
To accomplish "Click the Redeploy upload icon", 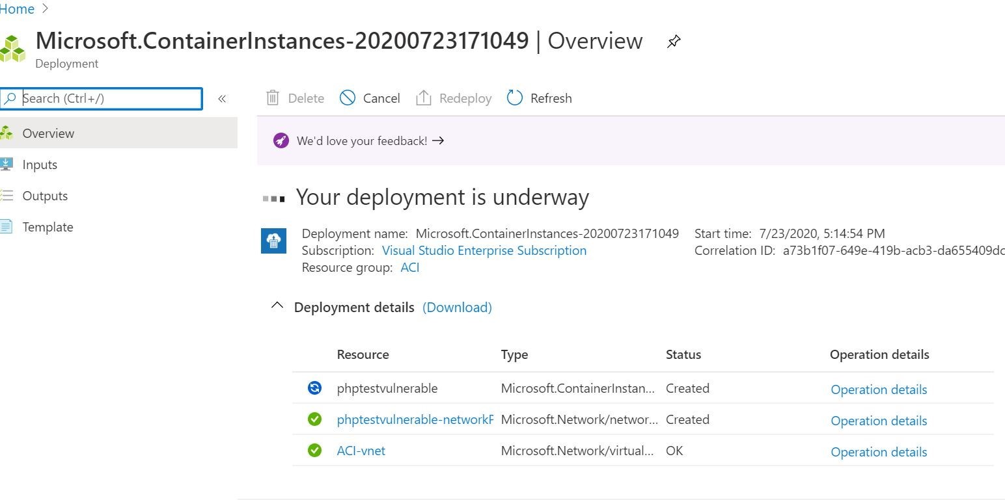I will click(424, 98).
